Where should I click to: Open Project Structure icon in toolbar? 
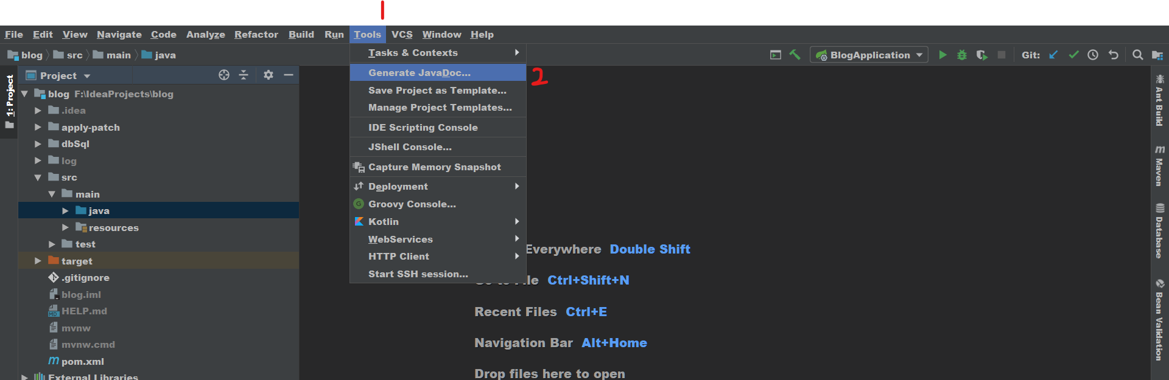(1157, 55)
